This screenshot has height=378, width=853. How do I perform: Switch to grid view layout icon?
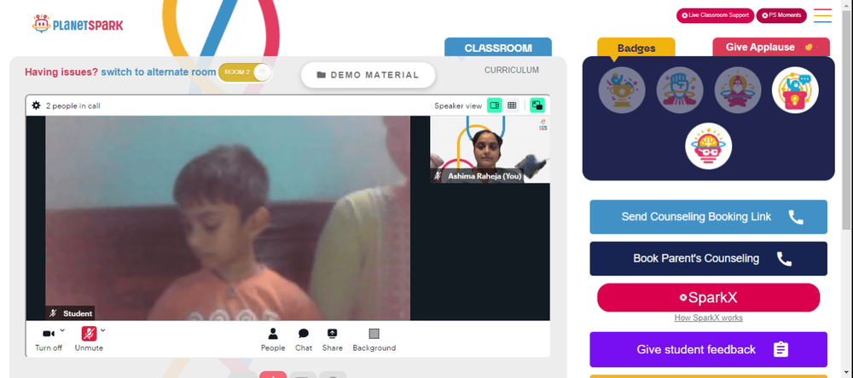511,106
